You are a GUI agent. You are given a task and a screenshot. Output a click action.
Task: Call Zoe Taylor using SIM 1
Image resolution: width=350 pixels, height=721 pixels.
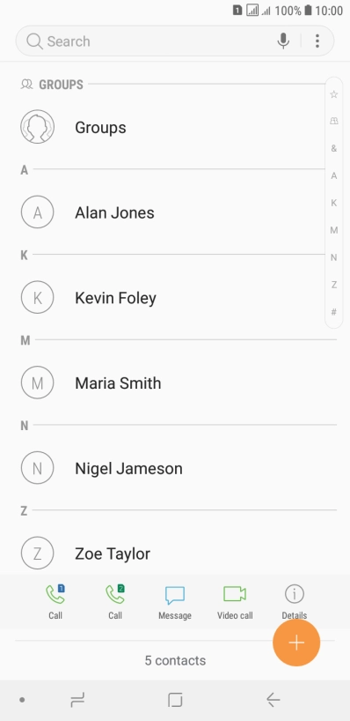point(55,602)
